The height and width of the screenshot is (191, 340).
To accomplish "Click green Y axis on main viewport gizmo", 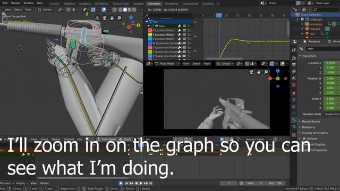I will tap(138, 25).
